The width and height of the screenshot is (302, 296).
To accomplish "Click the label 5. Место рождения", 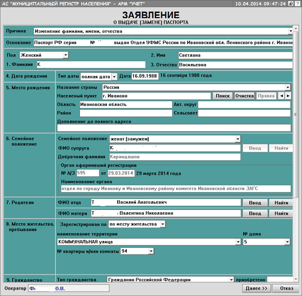I will point(28,87).
